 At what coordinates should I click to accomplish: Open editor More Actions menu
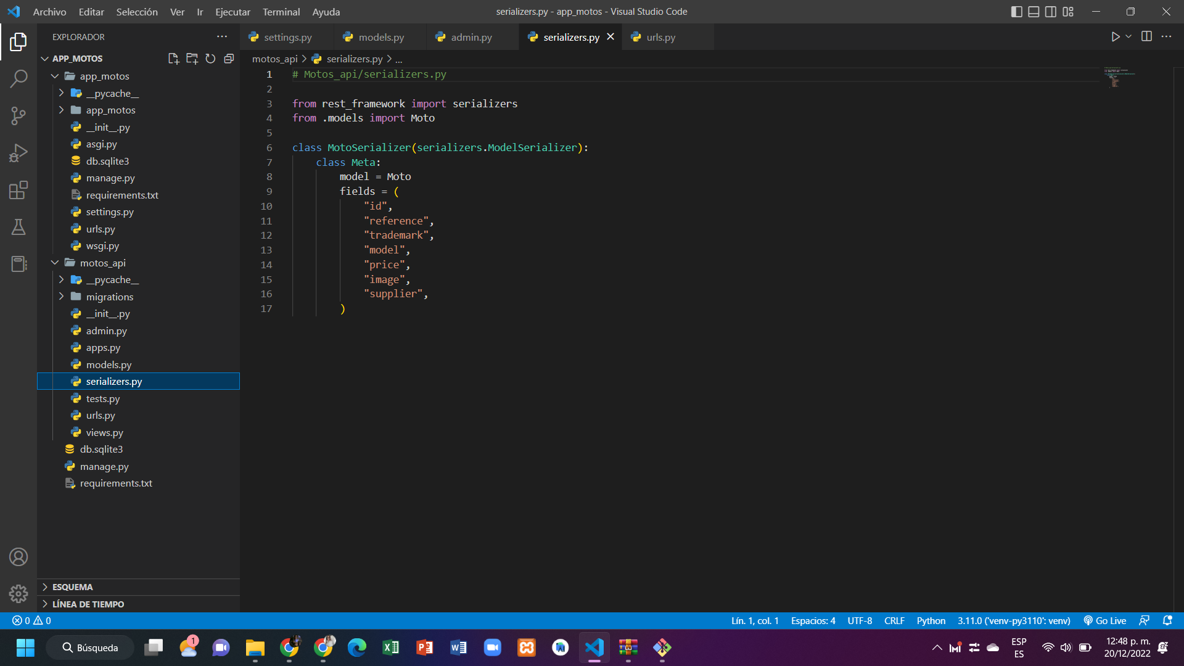[1166, 36]
